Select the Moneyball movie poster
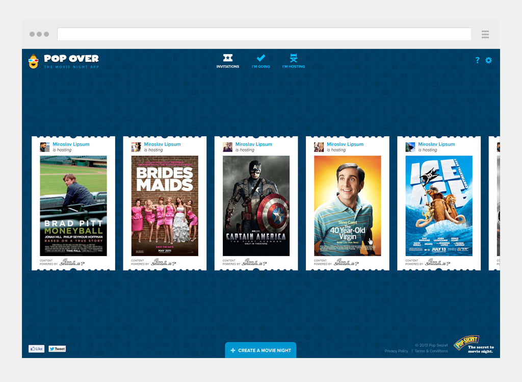 [73, 206]
